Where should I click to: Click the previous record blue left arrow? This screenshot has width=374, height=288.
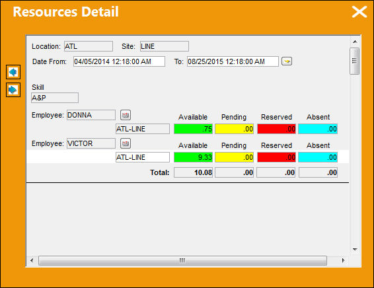(13, 72)
